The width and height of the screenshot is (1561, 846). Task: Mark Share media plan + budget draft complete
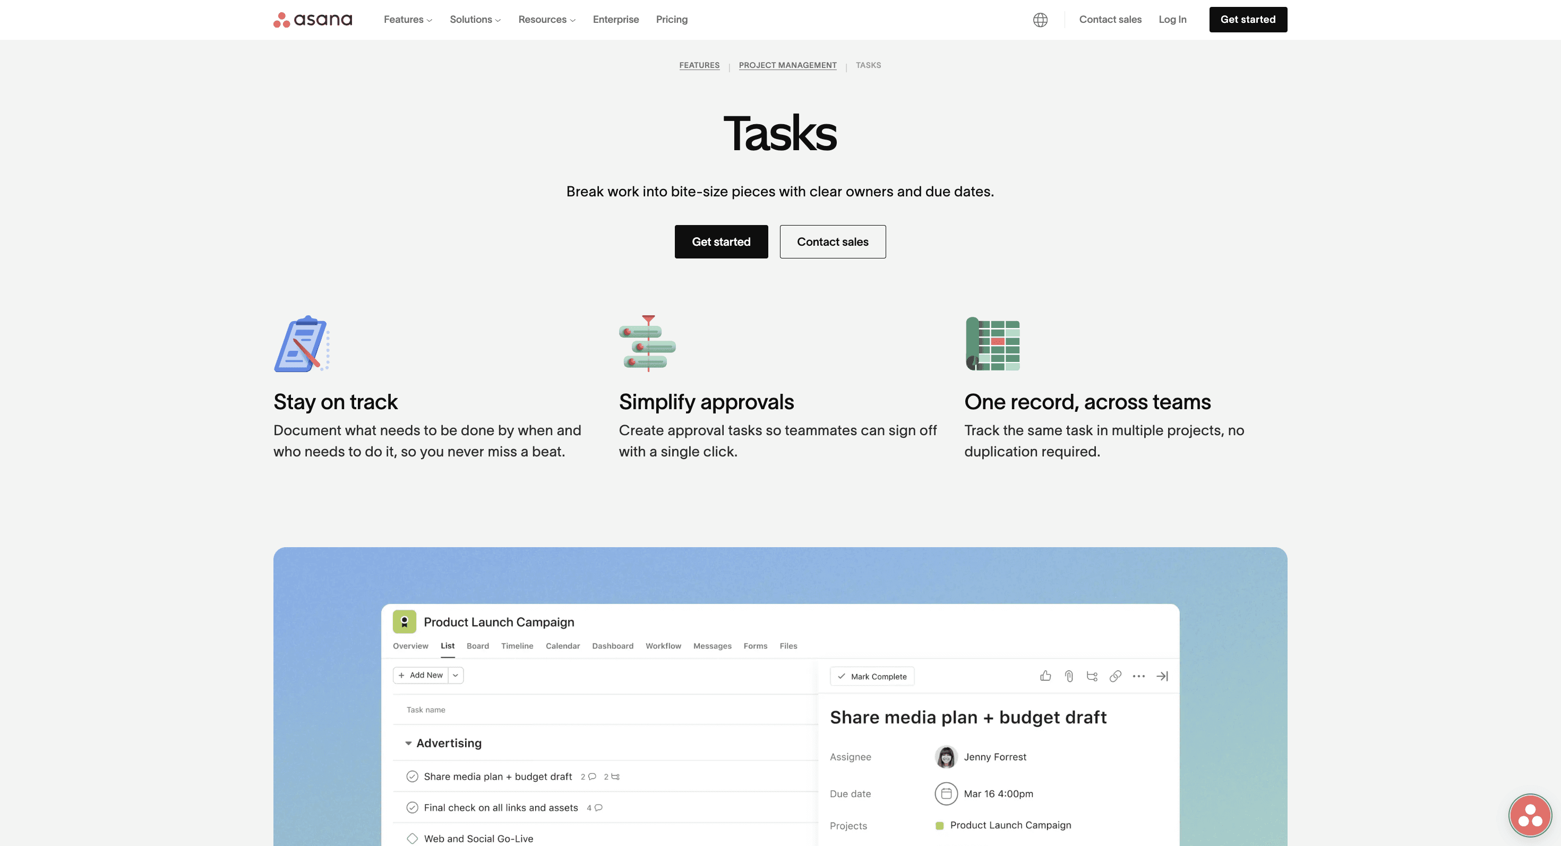(412, 776)
